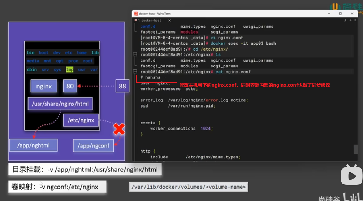Click the highlighted 'tmp' directory name
Image resolution: width=363 pixels, height=201 pixels.
point(70,70)
